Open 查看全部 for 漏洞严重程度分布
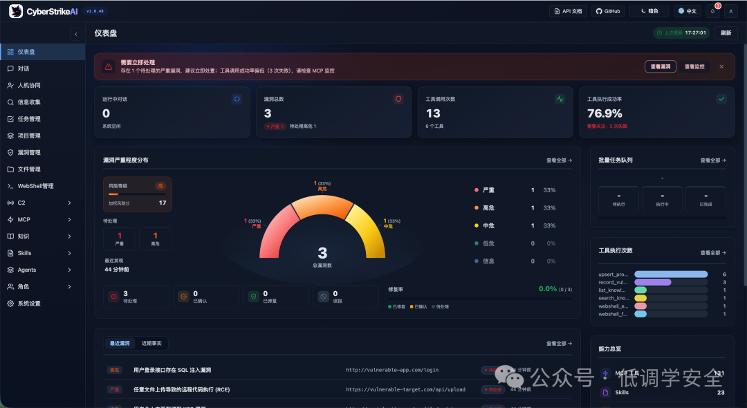The width and height of the screenshot is (747, 408). [x=559, y=160]
